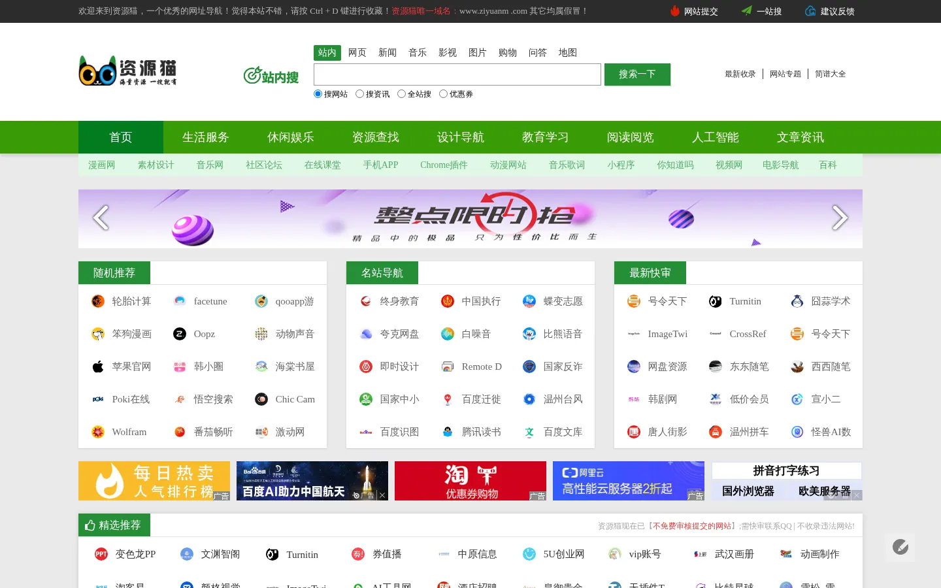Switch to the 音乐 search tab
This screenshot has height=588, width=941.
coord(418,53)
